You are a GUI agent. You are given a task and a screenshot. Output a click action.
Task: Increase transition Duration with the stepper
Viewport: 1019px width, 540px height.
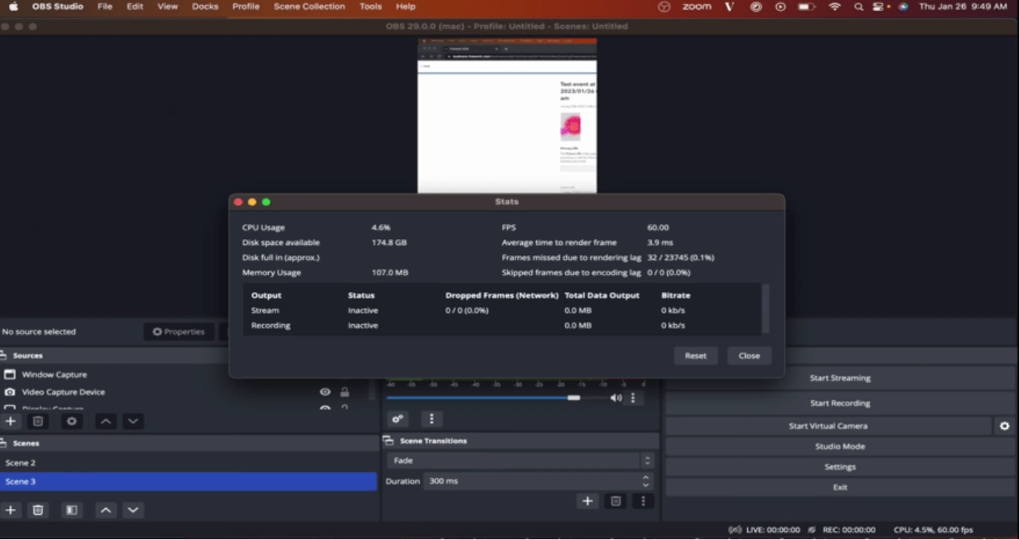point(646,478)
